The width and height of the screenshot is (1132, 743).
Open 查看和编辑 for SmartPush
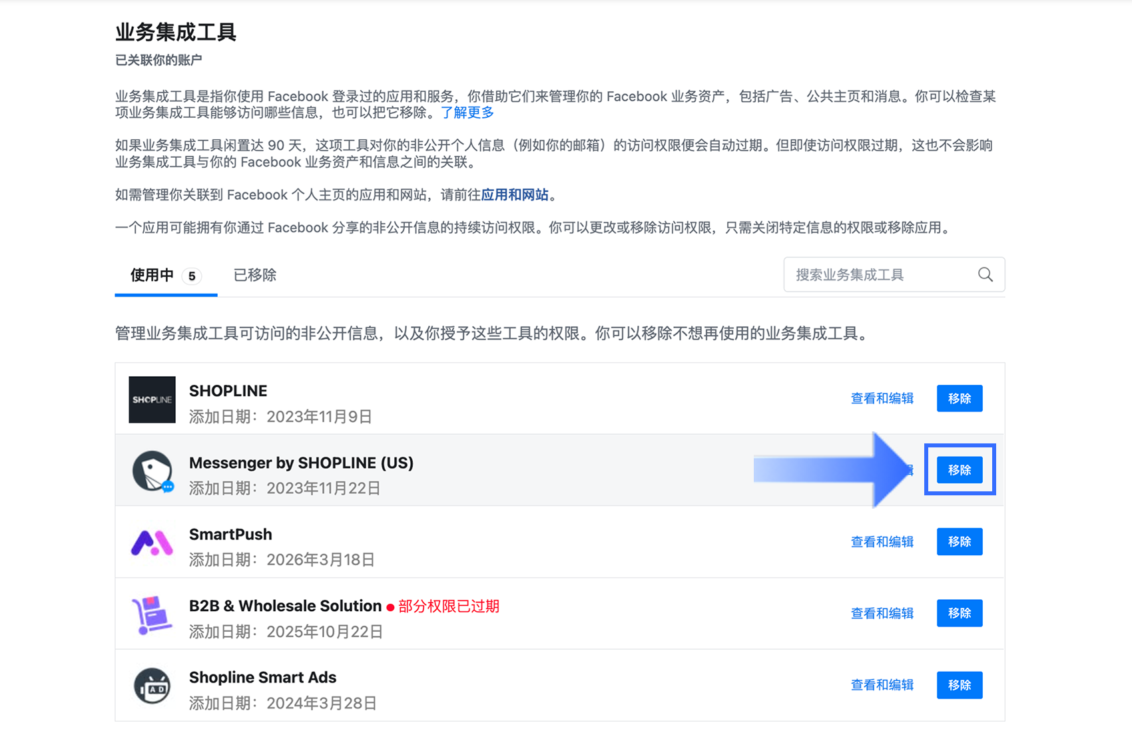tap(882, 542)
